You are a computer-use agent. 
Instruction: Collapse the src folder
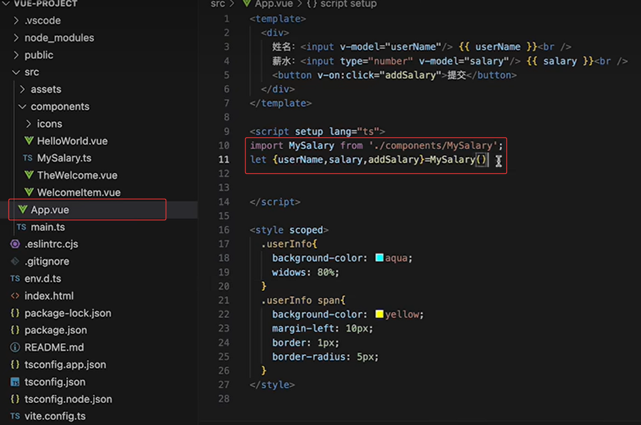16,72
